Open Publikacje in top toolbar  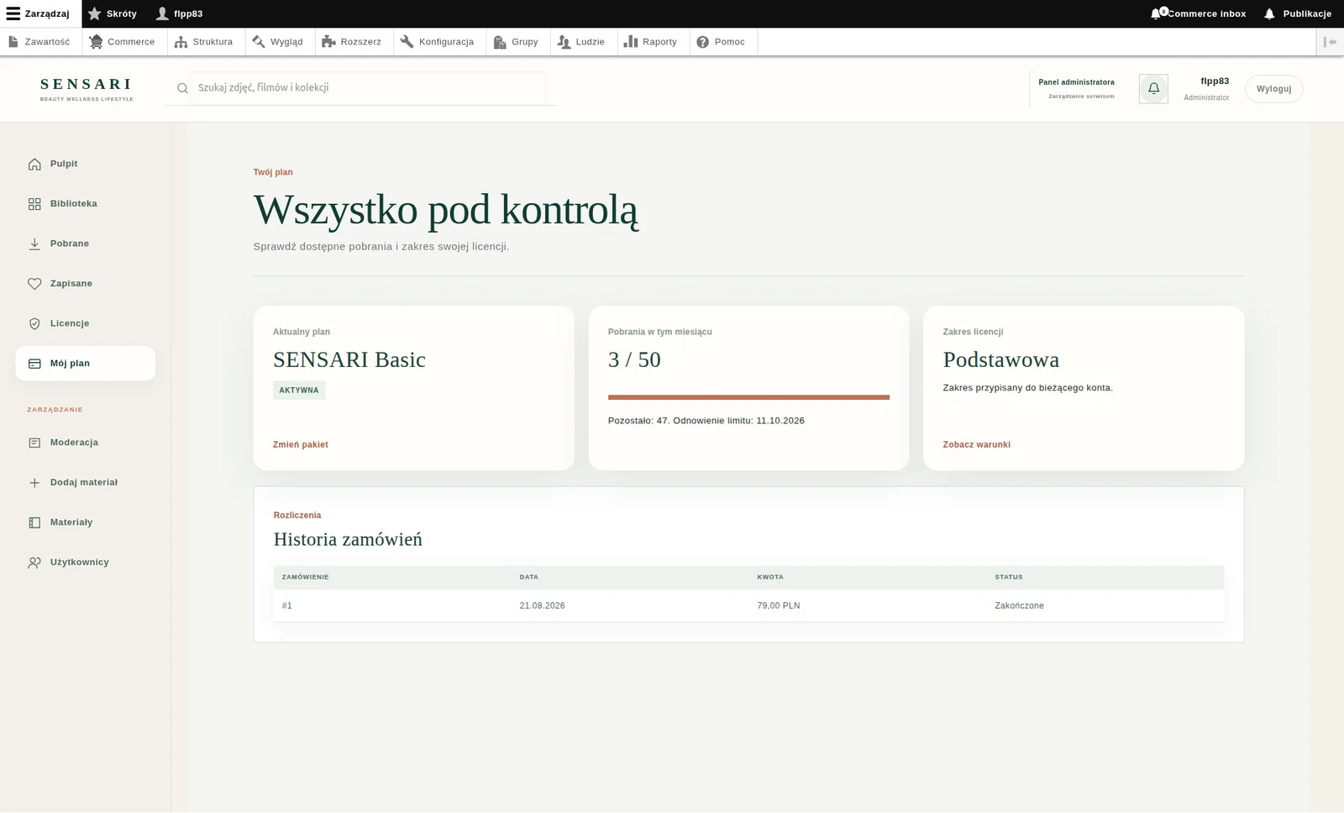tap(1298, 13)
